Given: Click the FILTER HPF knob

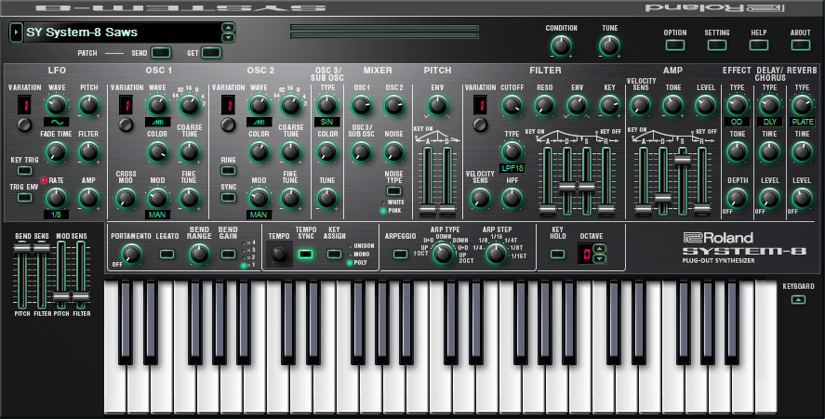Looking at the screenshot, I should coord(512,198).
